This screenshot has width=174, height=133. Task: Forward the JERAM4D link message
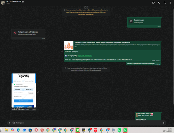(62, 51)
